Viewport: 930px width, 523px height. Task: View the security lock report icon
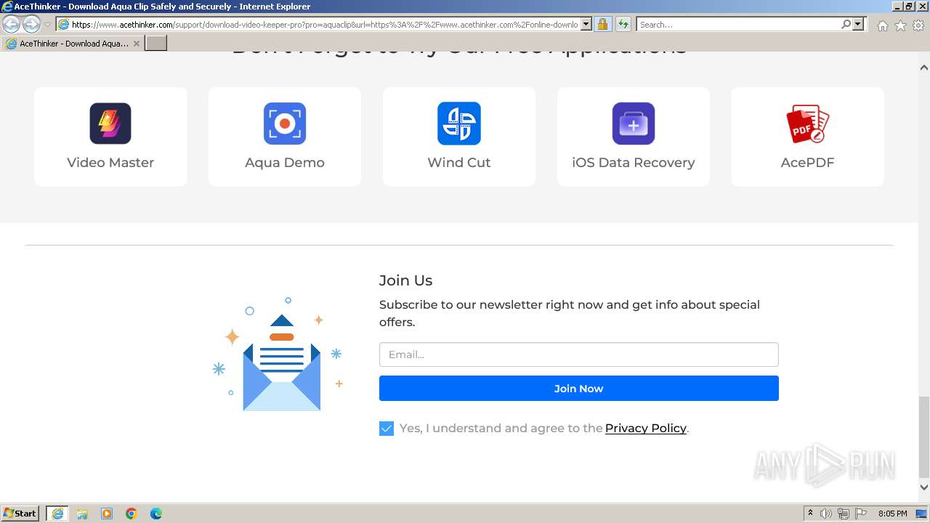[602, 25]
